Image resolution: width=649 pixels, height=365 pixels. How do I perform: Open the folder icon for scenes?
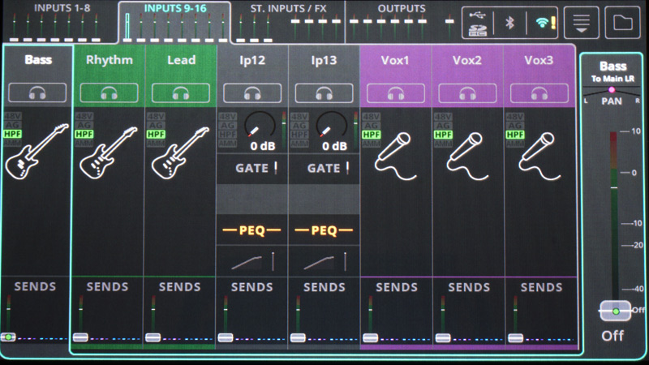622,22
